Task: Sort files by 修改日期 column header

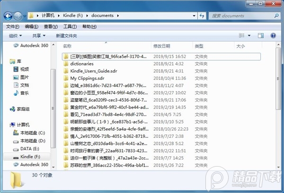Action: 161,46
